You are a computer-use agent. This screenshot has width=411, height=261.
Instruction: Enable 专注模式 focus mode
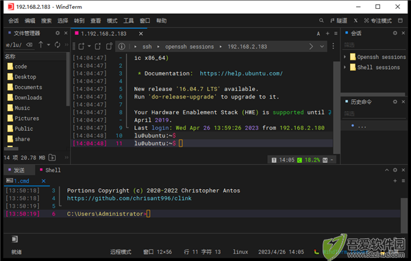pos(377,21)
